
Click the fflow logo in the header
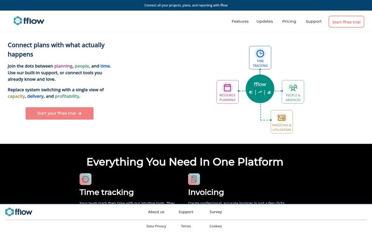coord(29,21)
